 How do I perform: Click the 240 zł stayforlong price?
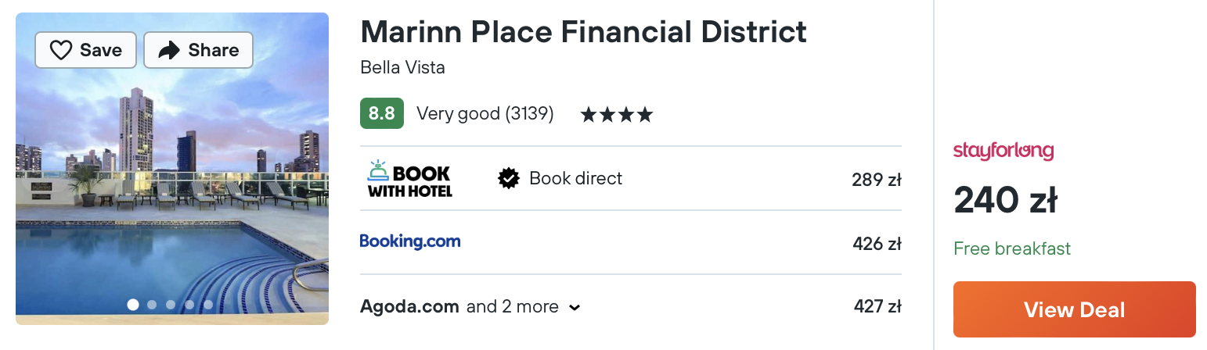(x=1006, y=202)
